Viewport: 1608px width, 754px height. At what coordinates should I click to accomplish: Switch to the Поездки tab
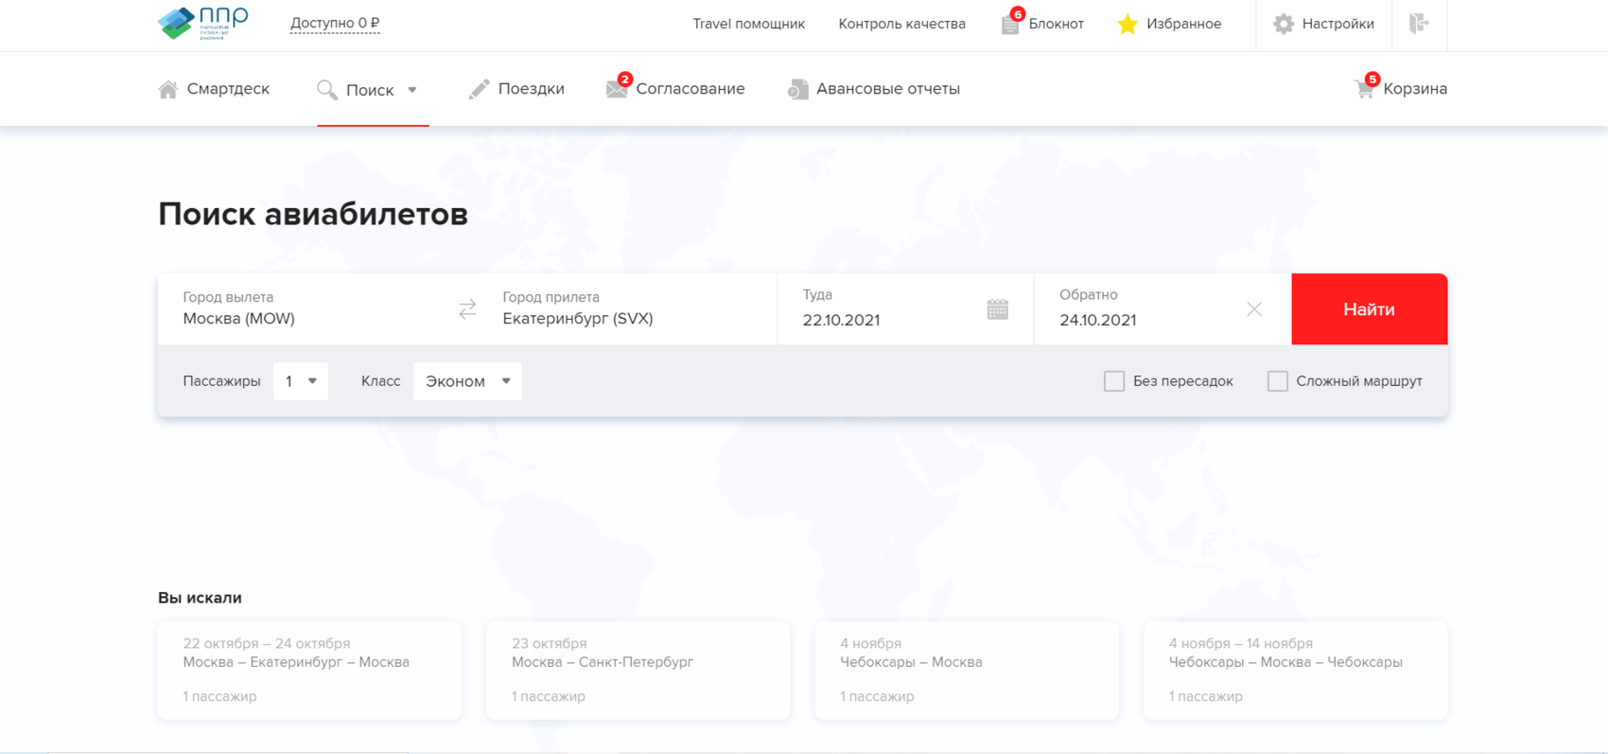tap(517, 89)
